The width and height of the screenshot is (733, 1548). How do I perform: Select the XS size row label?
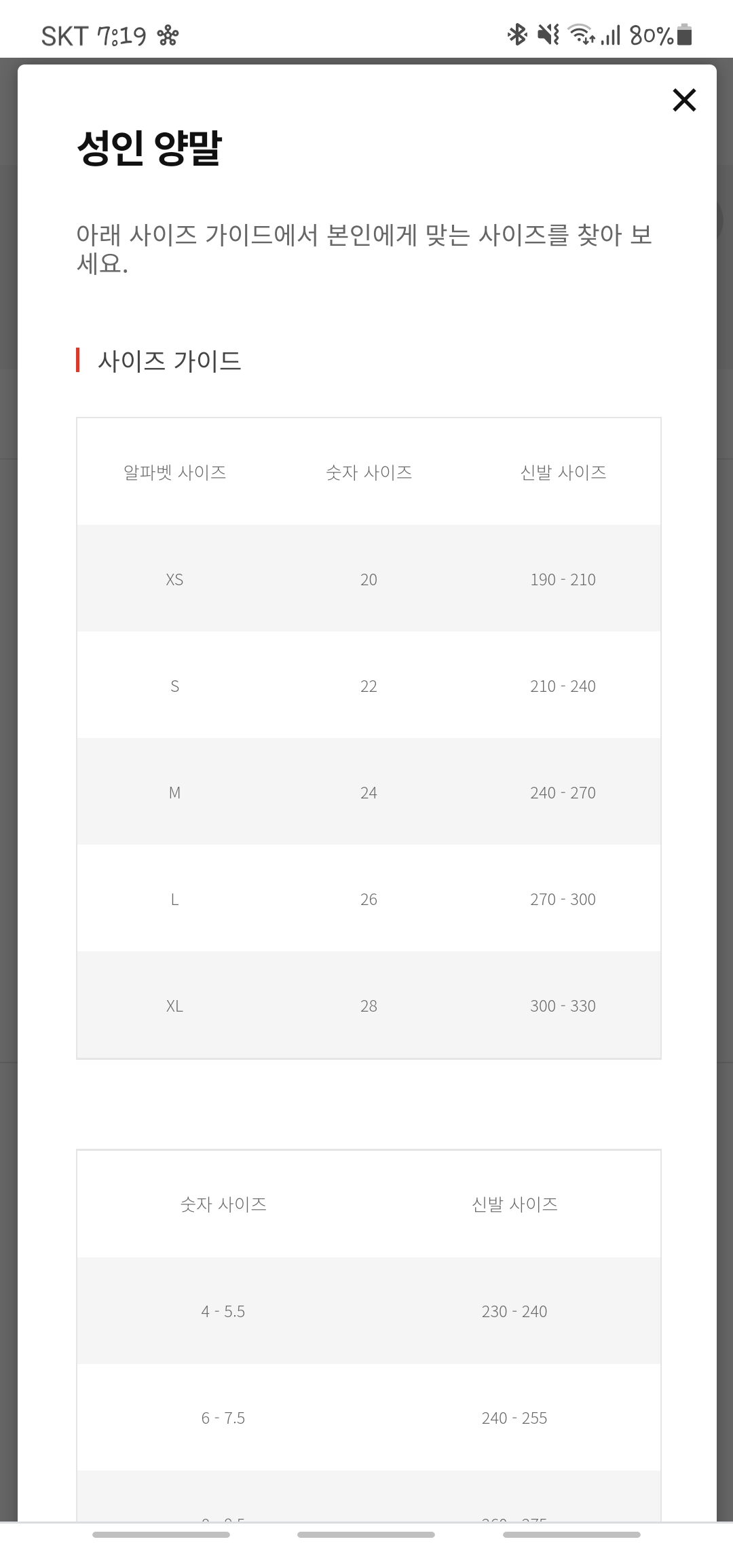point(174,579)
